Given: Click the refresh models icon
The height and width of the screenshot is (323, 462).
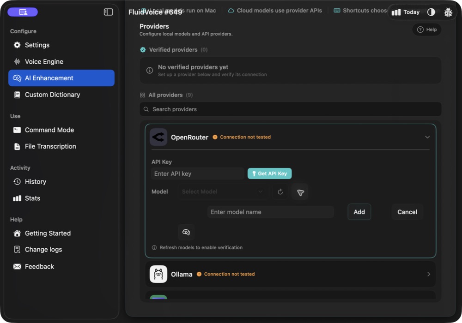Looking at the screenshot, I should tap(280, 191).
